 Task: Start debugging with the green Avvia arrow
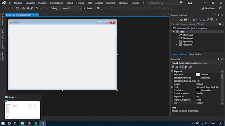84,9
